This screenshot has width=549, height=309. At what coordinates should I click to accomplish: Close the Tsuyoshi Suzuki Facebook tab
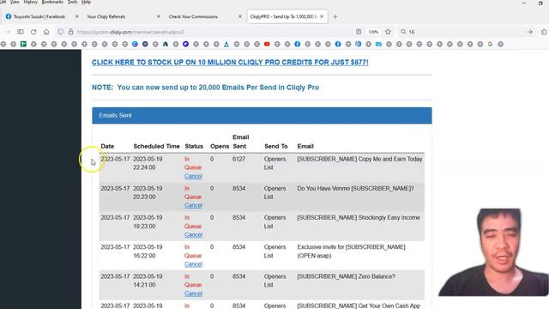pos(76,16)
